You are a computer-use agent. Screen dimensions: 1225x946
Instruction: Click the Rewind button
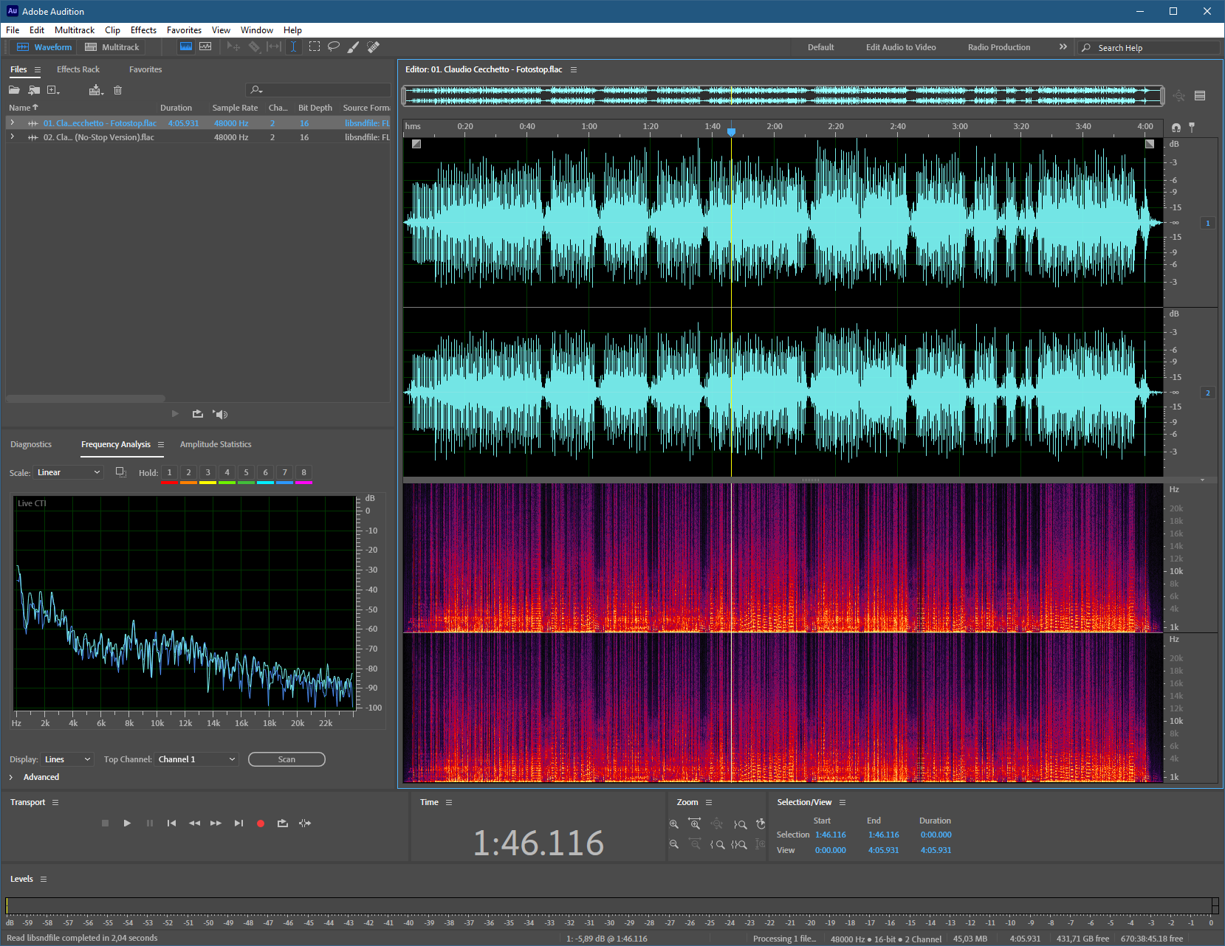point(194,823)
